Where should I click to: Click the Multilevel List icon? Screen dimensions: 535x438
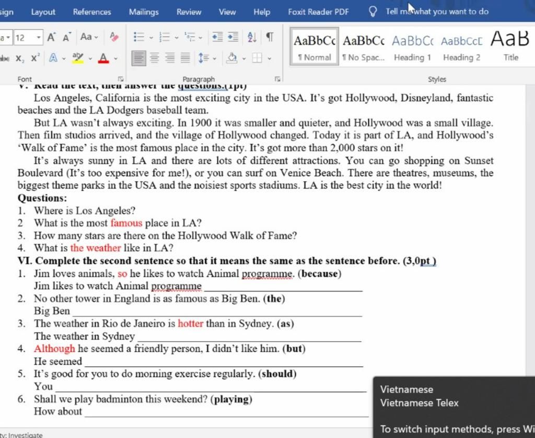190,37
